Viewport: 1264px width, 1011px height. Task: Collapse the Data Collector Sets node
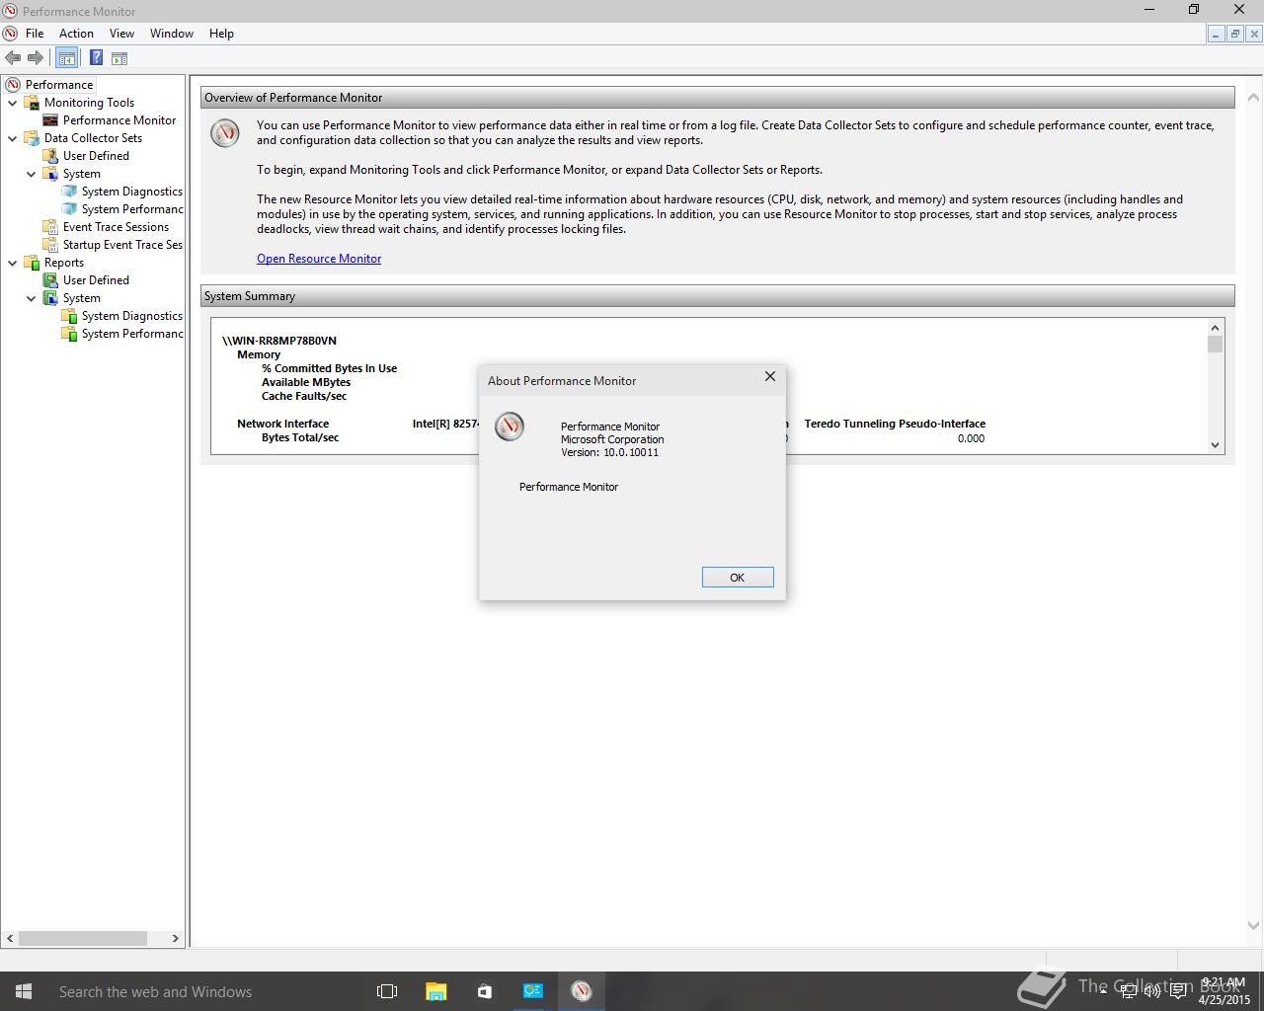pos(12,138)
